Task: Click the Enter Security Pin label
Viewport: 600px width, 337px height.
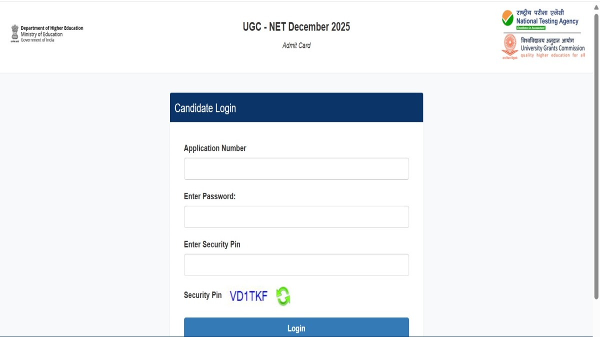Action: (x=212, y=245)
